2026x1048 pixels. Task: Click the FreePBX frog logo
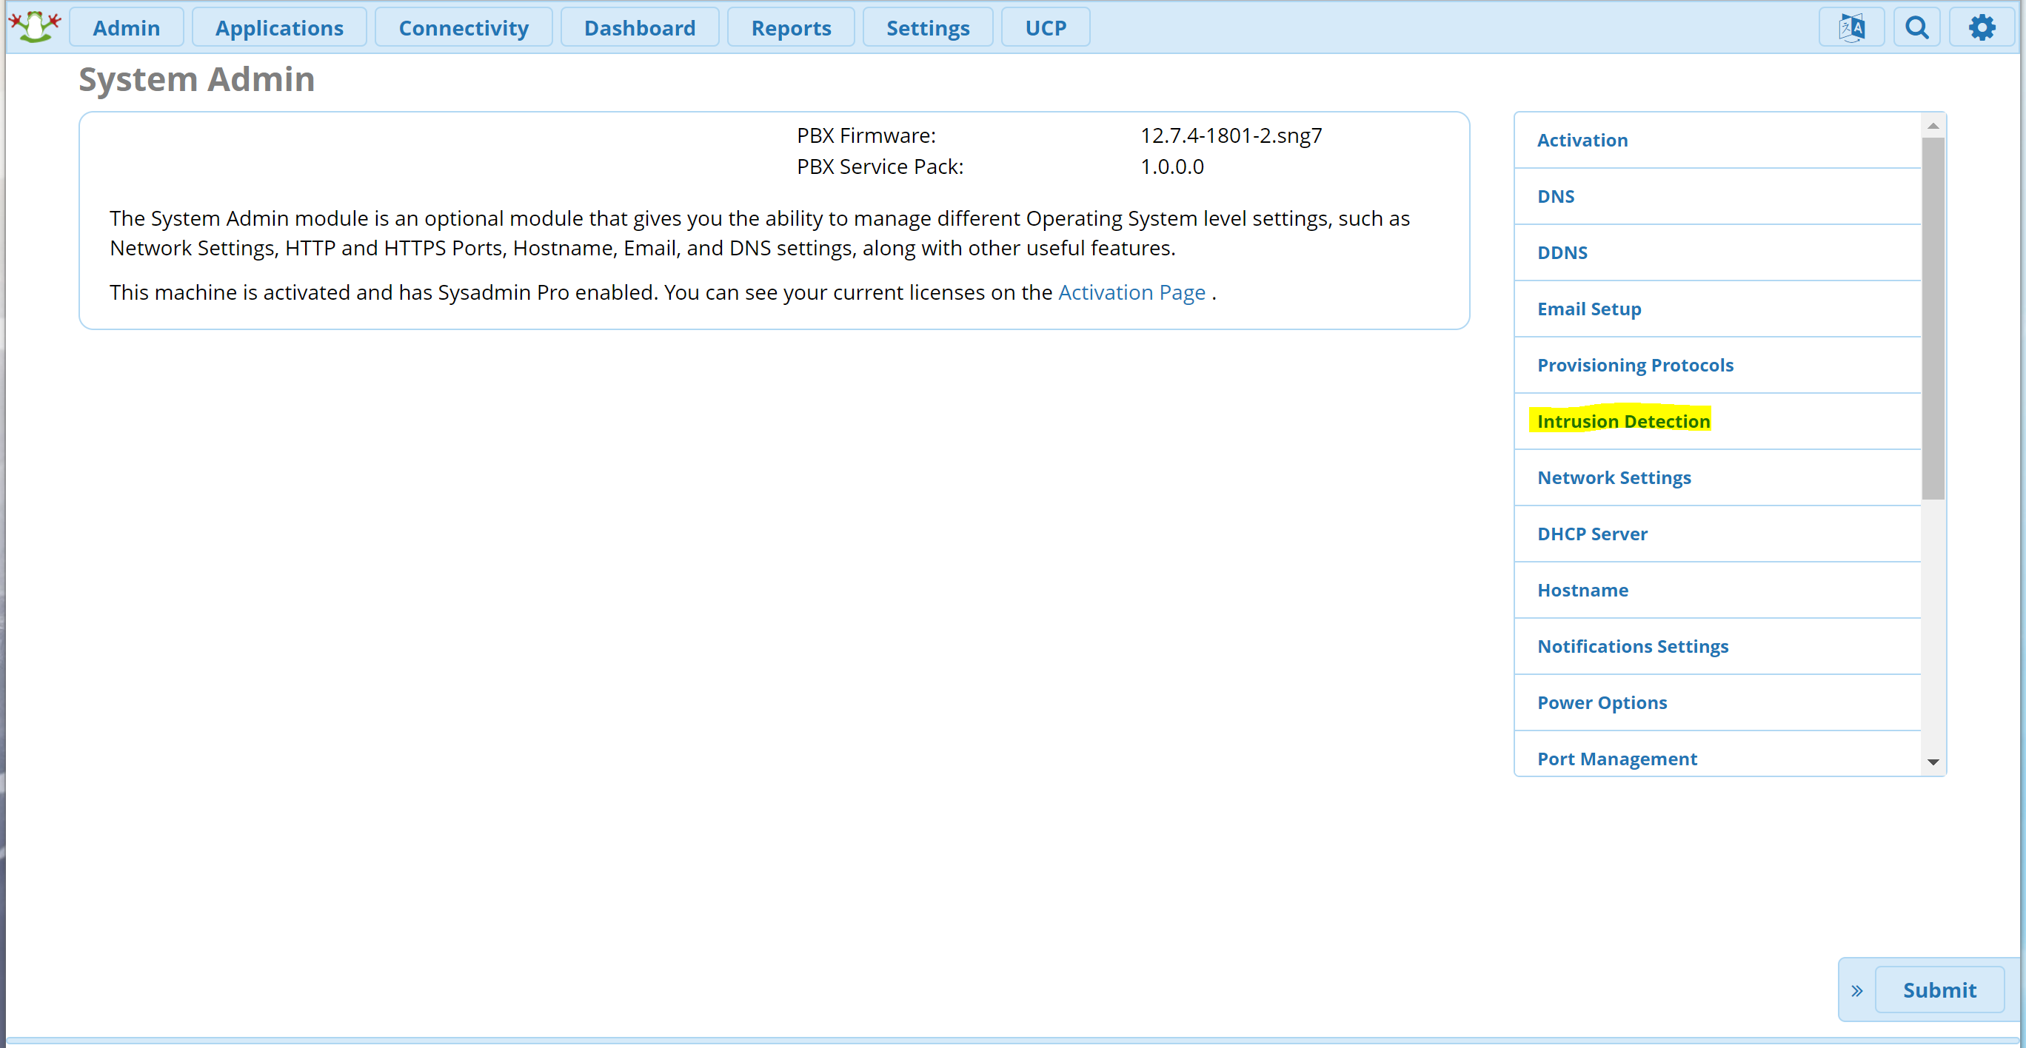(34, 27)
